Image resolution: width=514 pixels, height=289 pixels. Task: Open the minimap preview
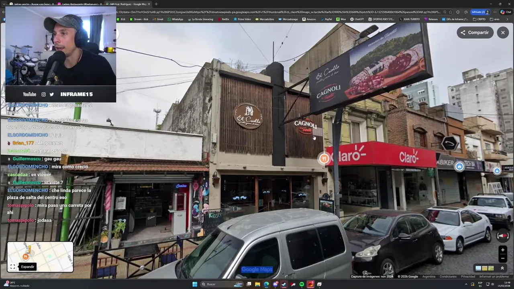(40, 257)
